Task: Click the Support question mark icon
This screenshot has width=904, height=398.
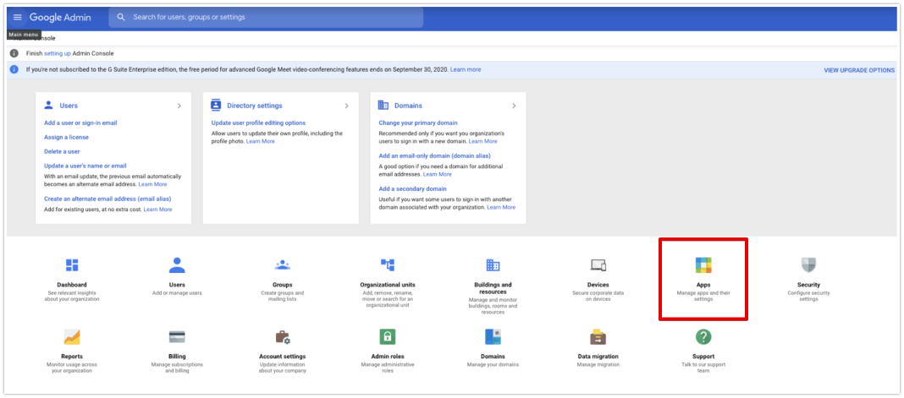Action: pyautogui.click(x=703, y=336)
